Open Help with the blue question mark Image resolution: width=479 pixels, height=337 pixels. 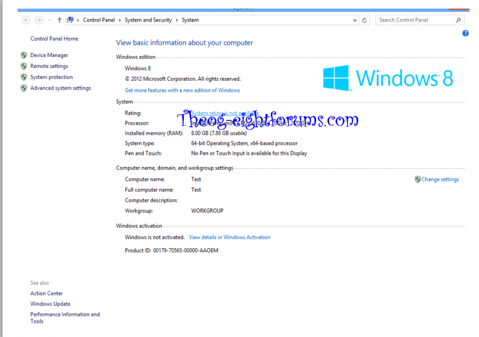pyautogui.click(x=466, y=33)
